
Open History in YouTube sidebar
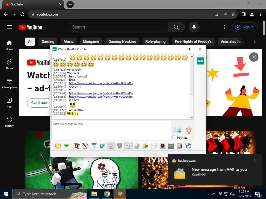point(9,122)
